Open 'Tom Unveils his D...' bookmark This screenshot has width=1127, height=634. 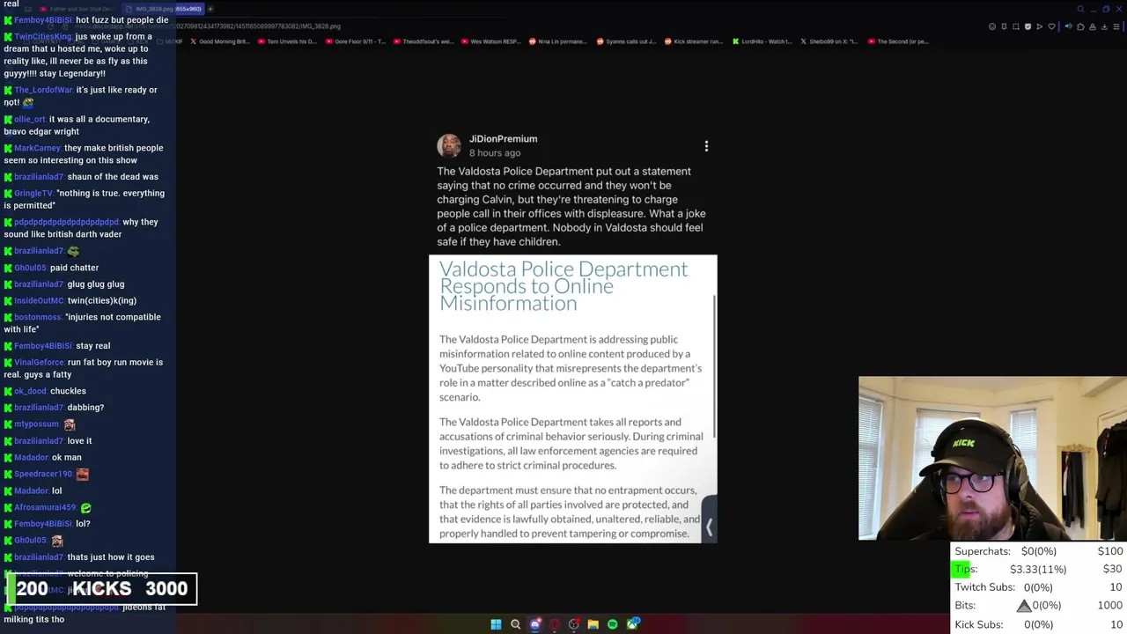coord(288,41)
